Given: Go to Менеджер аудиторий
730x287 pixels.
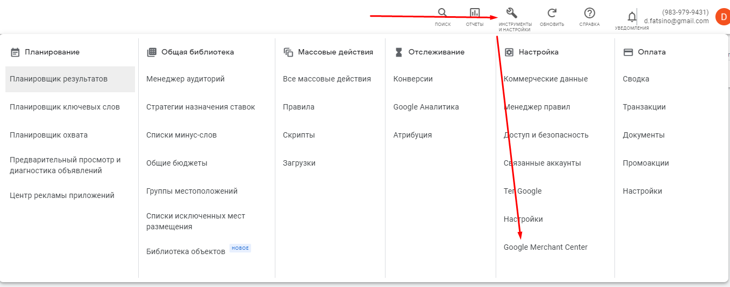Looking at the screenshot, I should (185, 79).
